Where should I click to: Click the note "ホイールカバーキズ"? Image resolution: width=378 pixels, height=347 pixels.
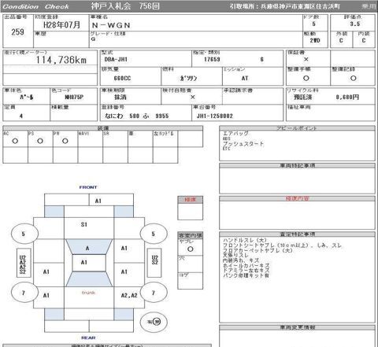click(x=246, y=265)
